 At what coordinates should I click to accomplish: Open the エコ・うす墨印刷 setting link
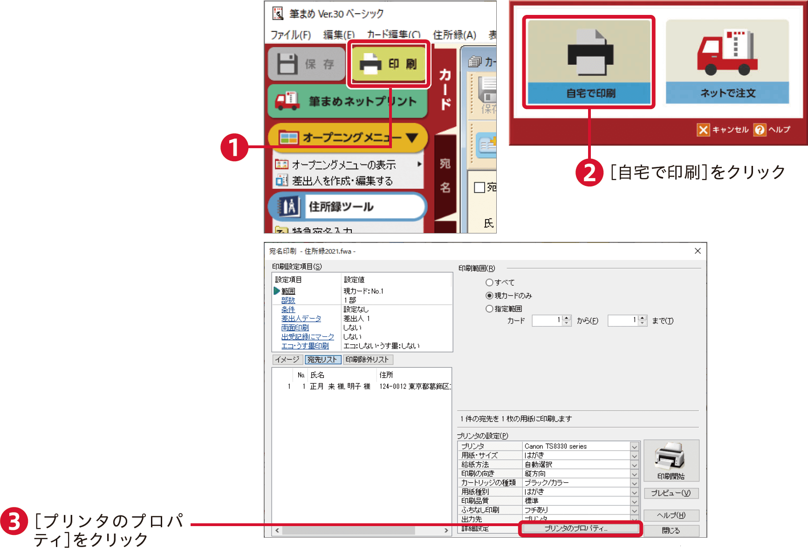(305, 345)
